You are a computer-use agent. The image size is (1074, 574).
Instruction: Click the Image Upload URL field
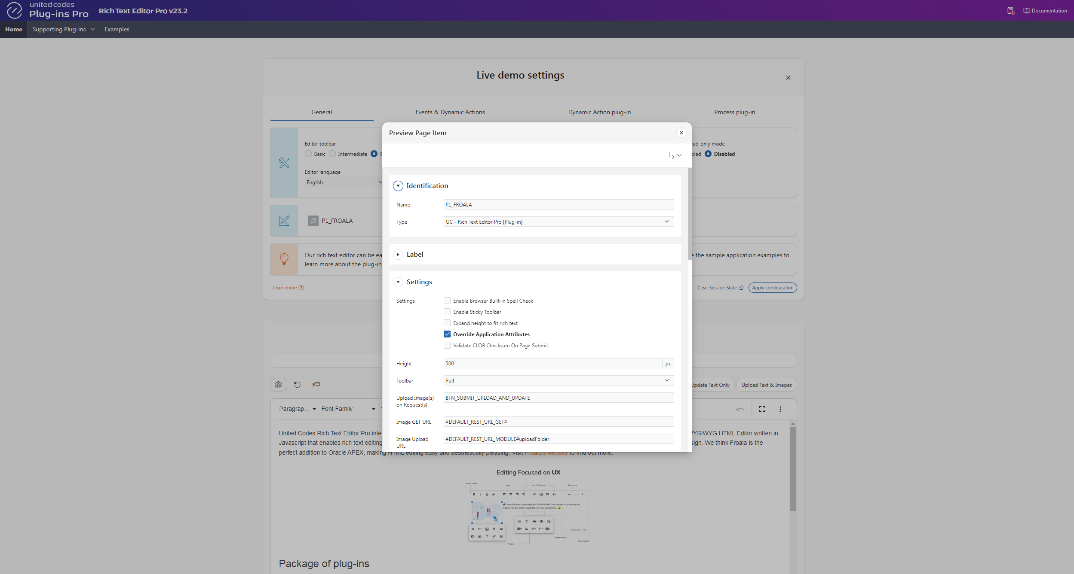pyautogui.click(x=558, y=439)
